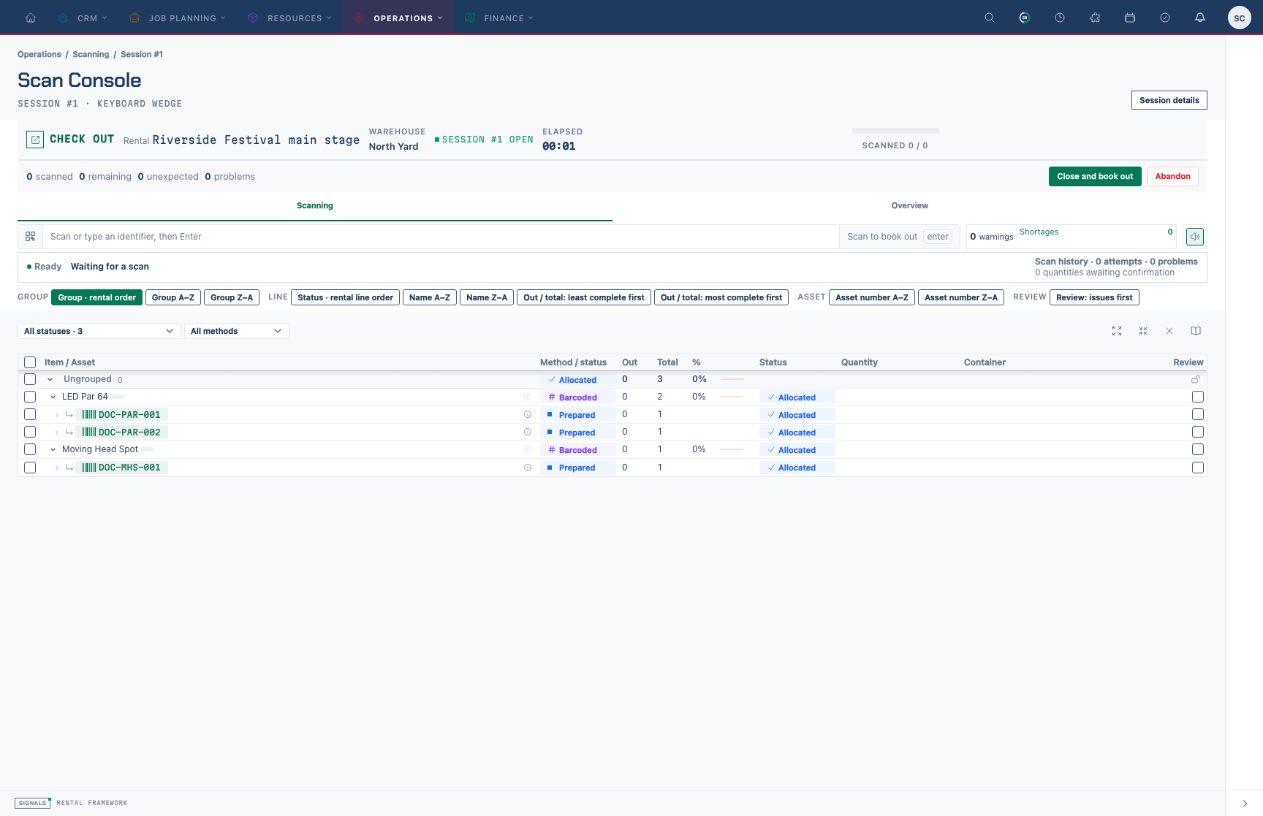Select the Moving Head Spot row checkbox
The image size is (1263, 816).
(30, 449)
